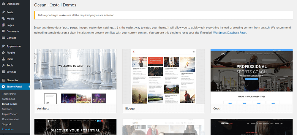Open the Extensions link in sidebar

point(8,129)
